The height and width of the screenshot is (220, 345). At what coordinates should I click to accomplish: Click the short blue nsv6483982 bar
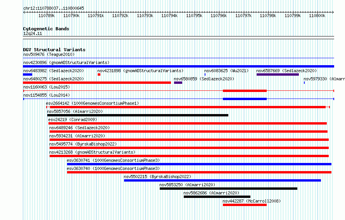[x=28, y=74]
